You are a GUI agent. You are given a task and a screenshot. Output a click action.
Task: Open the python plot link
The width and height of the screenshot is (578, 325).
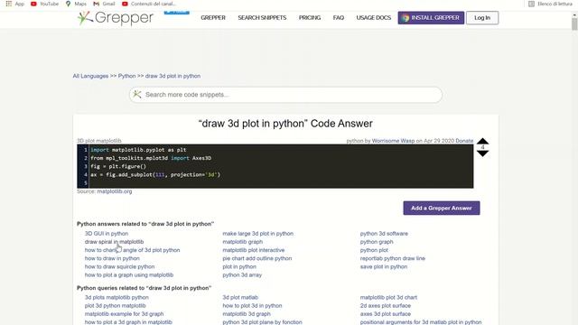tap(374, 250)
